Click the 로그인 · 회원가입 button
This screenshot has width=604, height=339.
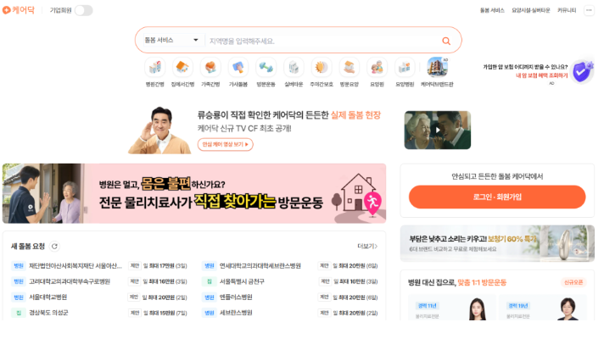tap(497, 197)
